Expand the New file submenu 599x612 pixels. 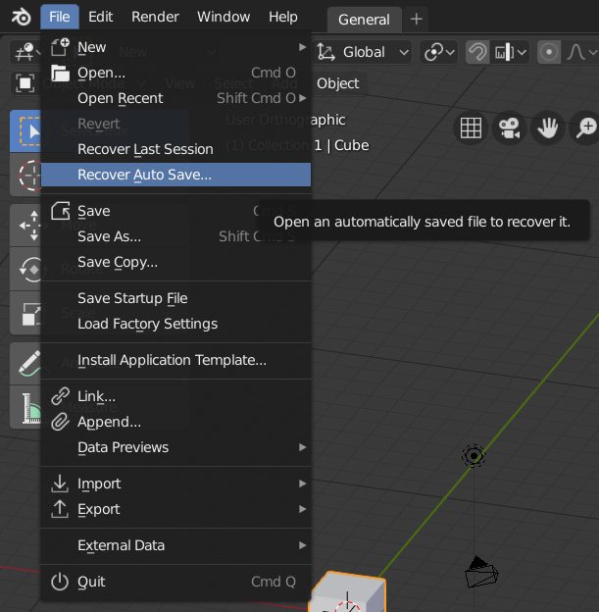(176, 47)
